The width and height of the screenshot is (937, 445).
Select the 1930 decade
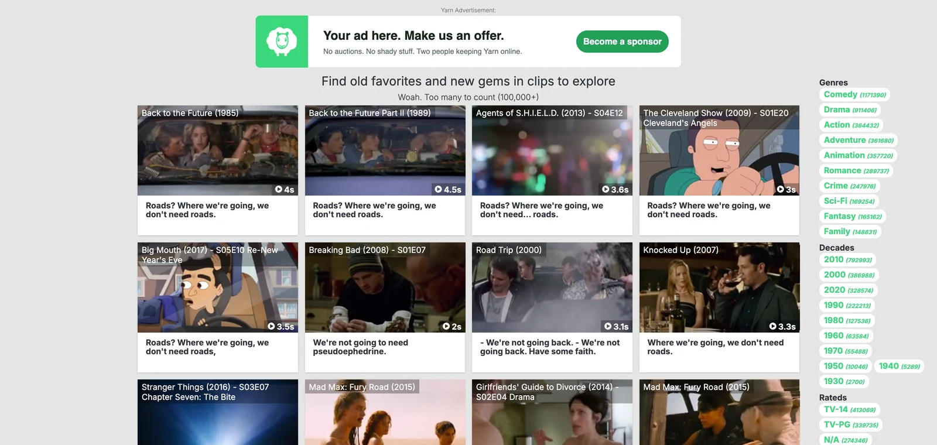[844, 381]
